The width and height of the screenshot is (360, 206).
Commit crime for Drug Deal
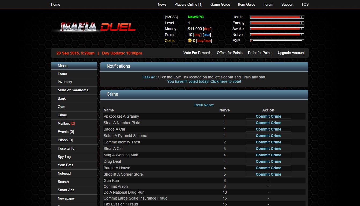(268, 161)
